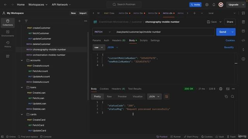This screenshot has height=139, width=248.
Task: Open a new request tab with plus icon
Action: [195, 13]
